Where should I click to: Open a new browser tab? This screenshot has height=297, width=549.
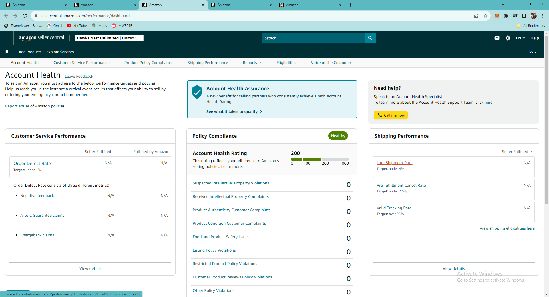click(x=351, y=5)
